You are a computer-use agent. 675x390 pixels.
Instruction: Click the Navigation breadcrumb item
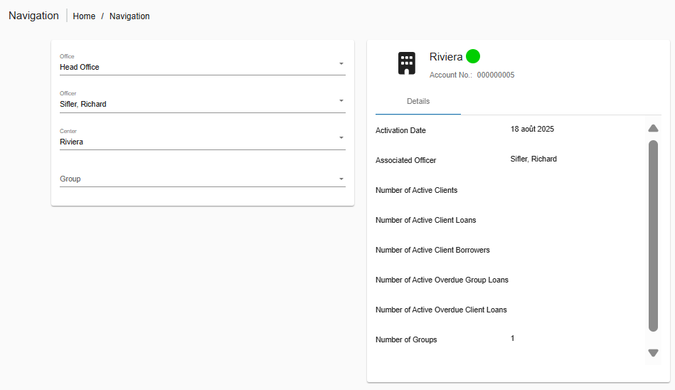coord(129,16)
